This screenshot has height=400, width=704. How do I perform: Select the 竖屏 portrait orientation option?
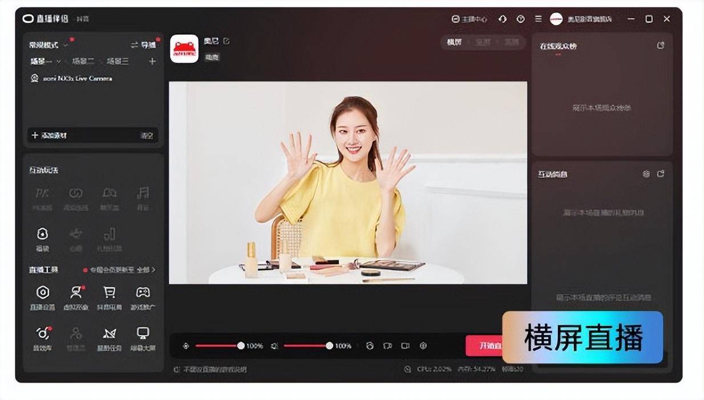coord(483,42)
